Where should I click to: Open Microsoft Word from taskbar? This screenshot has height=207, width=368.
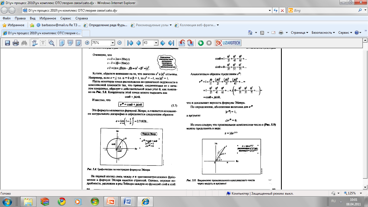127,202
